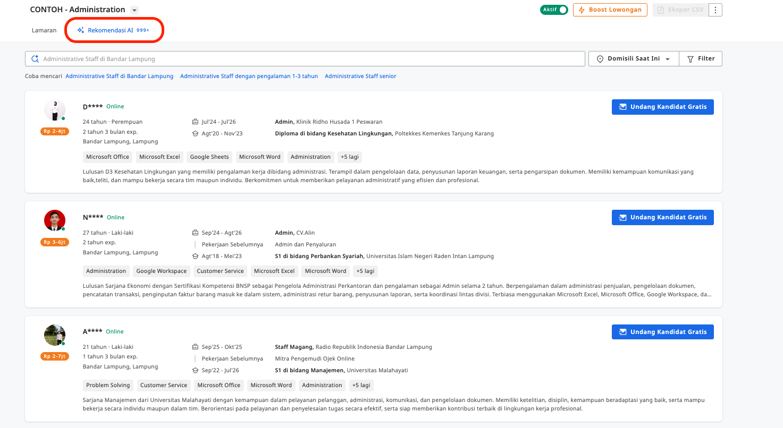This screenshot has height=428, width=783.
Task: Switch to the Lamaran tab
Action: (44, 30)
